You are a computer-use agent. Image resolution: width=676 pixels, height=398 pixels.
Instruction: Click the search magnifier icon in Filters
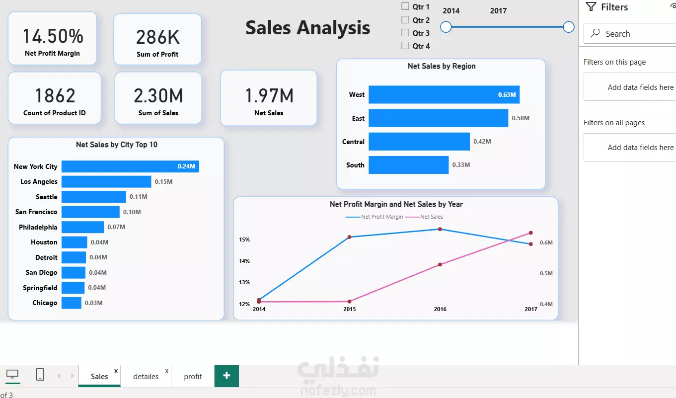coord(595,34)
